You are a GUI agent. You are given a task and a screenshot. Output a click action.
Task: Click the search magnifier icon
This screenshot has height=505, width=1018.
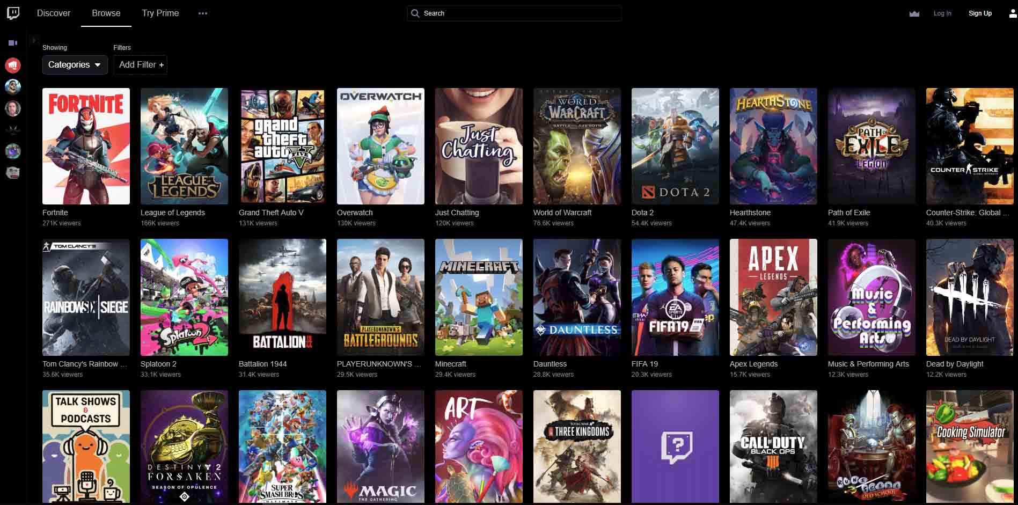(415, 13)
